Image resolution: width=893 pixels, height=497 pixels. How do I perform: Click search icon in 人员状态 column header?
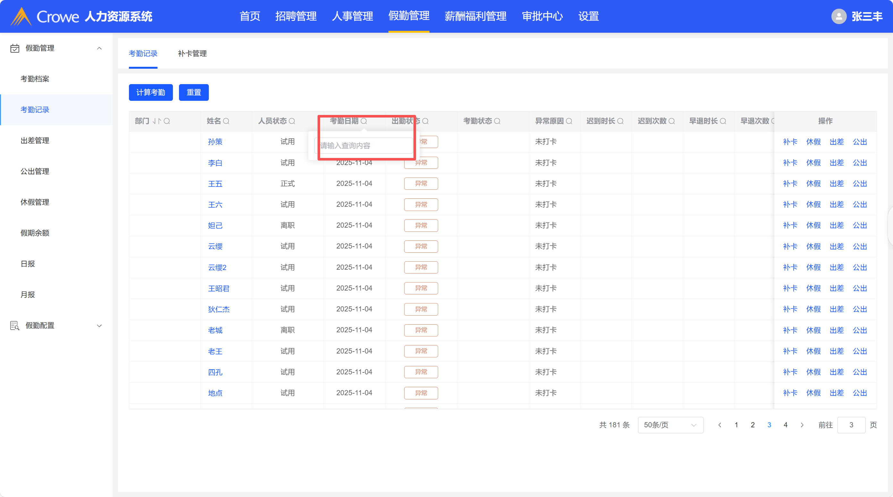pyautogui.click(x=292, y=121)
